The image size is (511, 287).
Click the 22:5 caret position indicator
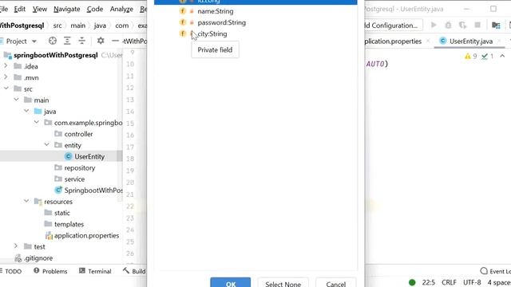pos(429,282)
